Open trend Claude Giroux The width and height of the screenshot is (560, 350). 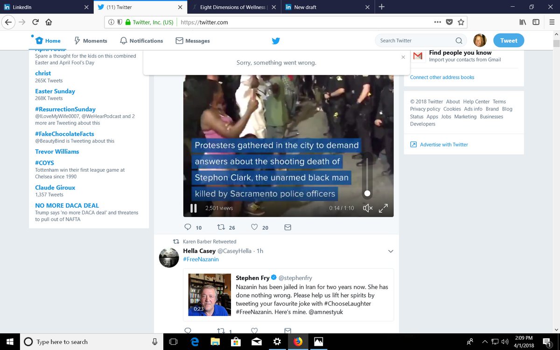(x=55, y=188)
